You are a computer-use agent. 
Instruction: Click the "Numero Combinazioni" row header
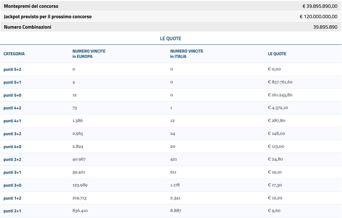click(28, 27)
